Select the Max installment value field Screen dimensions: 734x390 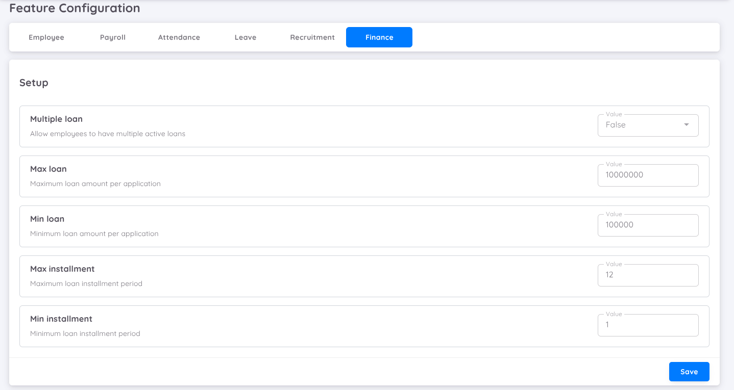(x=648, y=275)
